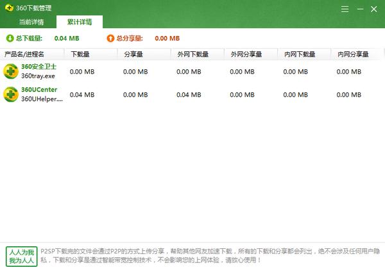Sort by 内网下载量 column header

[304, 54]
